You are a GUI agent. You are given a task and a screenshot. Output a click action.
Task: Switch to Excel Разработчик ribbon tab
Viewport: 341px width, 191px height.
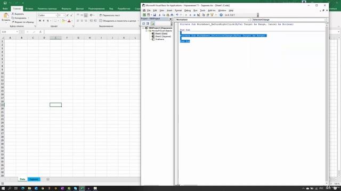(x=124, y=8)
